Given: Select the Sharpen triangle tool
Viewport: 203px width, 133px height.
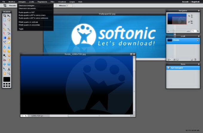Looking at the screenshot, I should 9,47.
